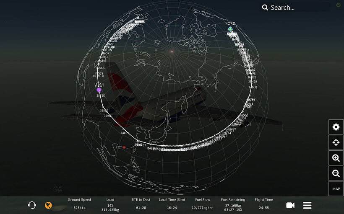Center the map on the aircraft using the crosshair

(336, 142)
